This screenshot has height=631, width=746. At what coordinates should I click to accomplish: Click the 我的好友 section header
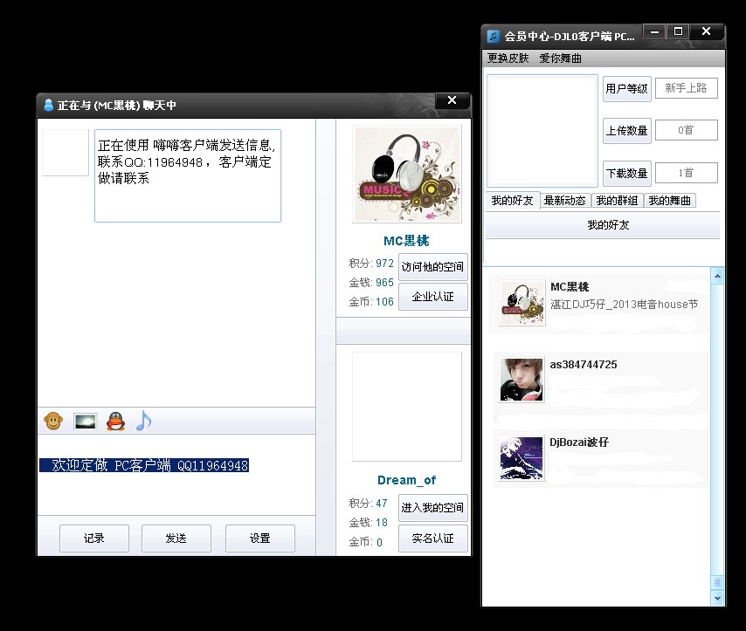[x=603, y=225]
